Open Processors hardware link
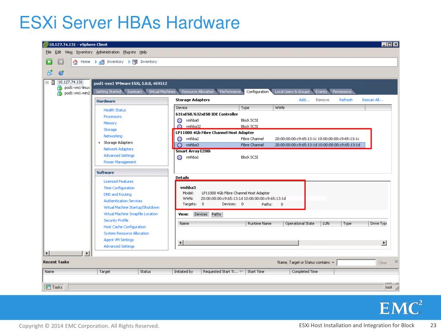The width and height of the screenshot is (441, 331). pyautogui.click(x=112, y=116)
